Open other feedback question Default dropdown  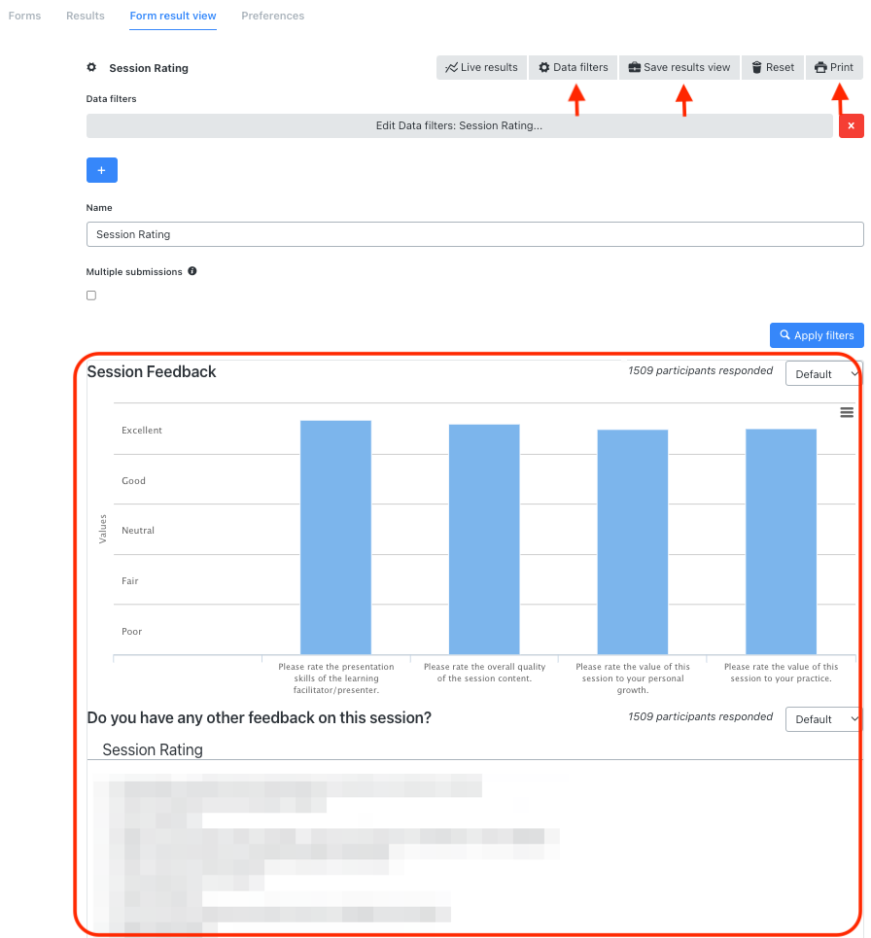click(x=823, y=719)
